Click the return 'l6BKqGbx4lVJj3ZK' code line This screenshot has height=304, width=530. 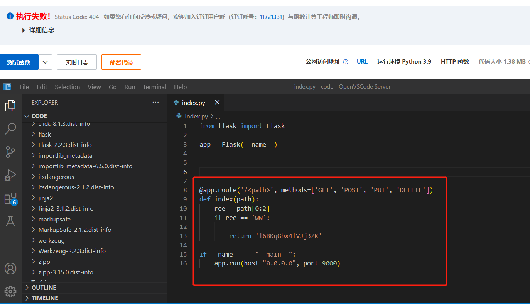pyautogui.click(x=275, y=236)
